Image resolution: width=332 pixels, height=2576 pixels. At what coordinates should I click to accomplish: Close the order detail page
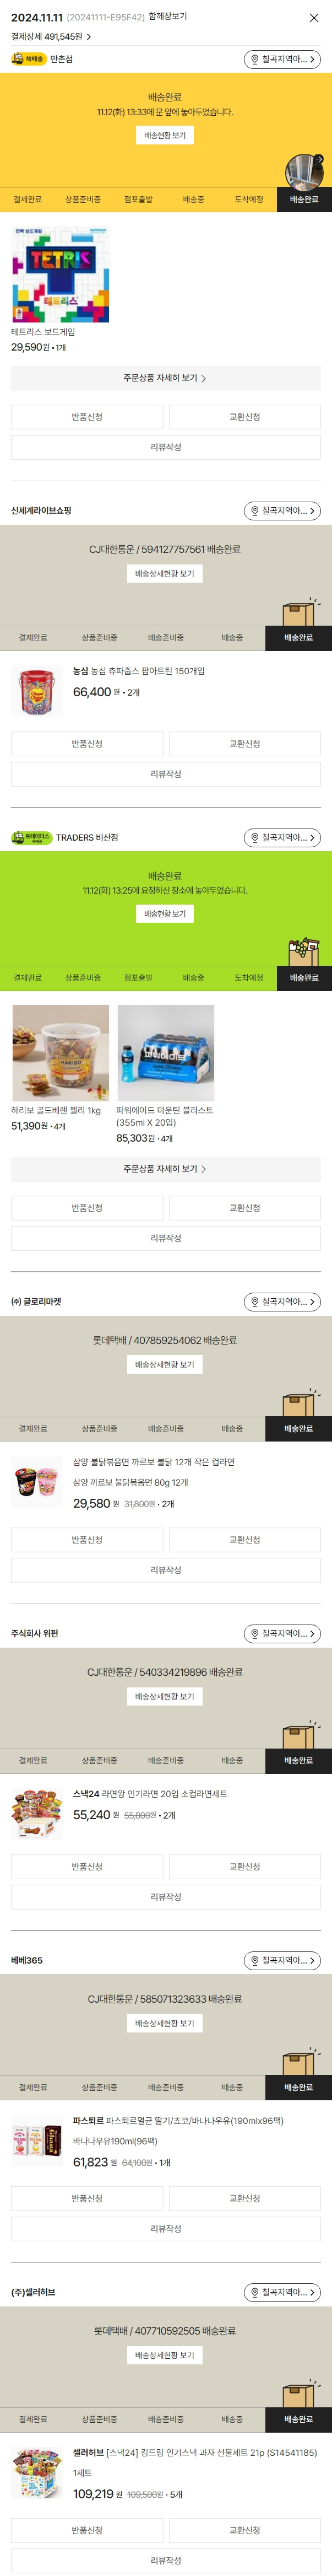pyautogui.click(x=314, y=18)
